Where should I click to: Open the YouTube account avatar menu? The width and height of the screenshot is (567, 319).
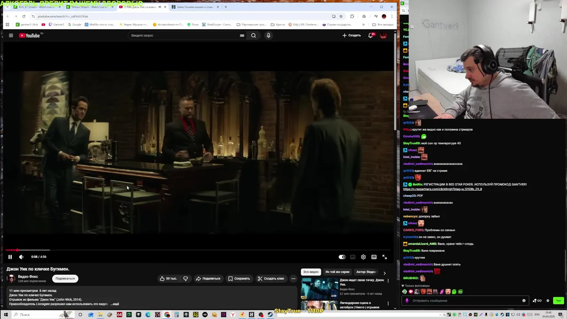384,35
